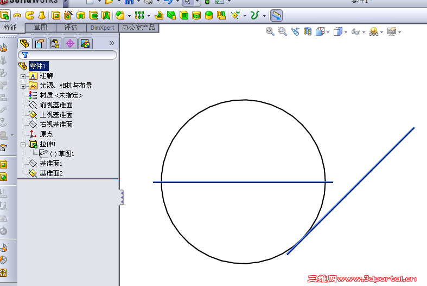Select the Lofted Cut tool

coord(106,15)
